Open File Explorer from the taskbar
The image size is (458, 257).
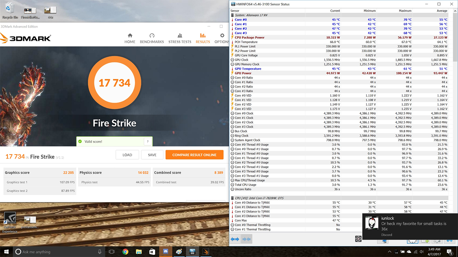point(139,252)
